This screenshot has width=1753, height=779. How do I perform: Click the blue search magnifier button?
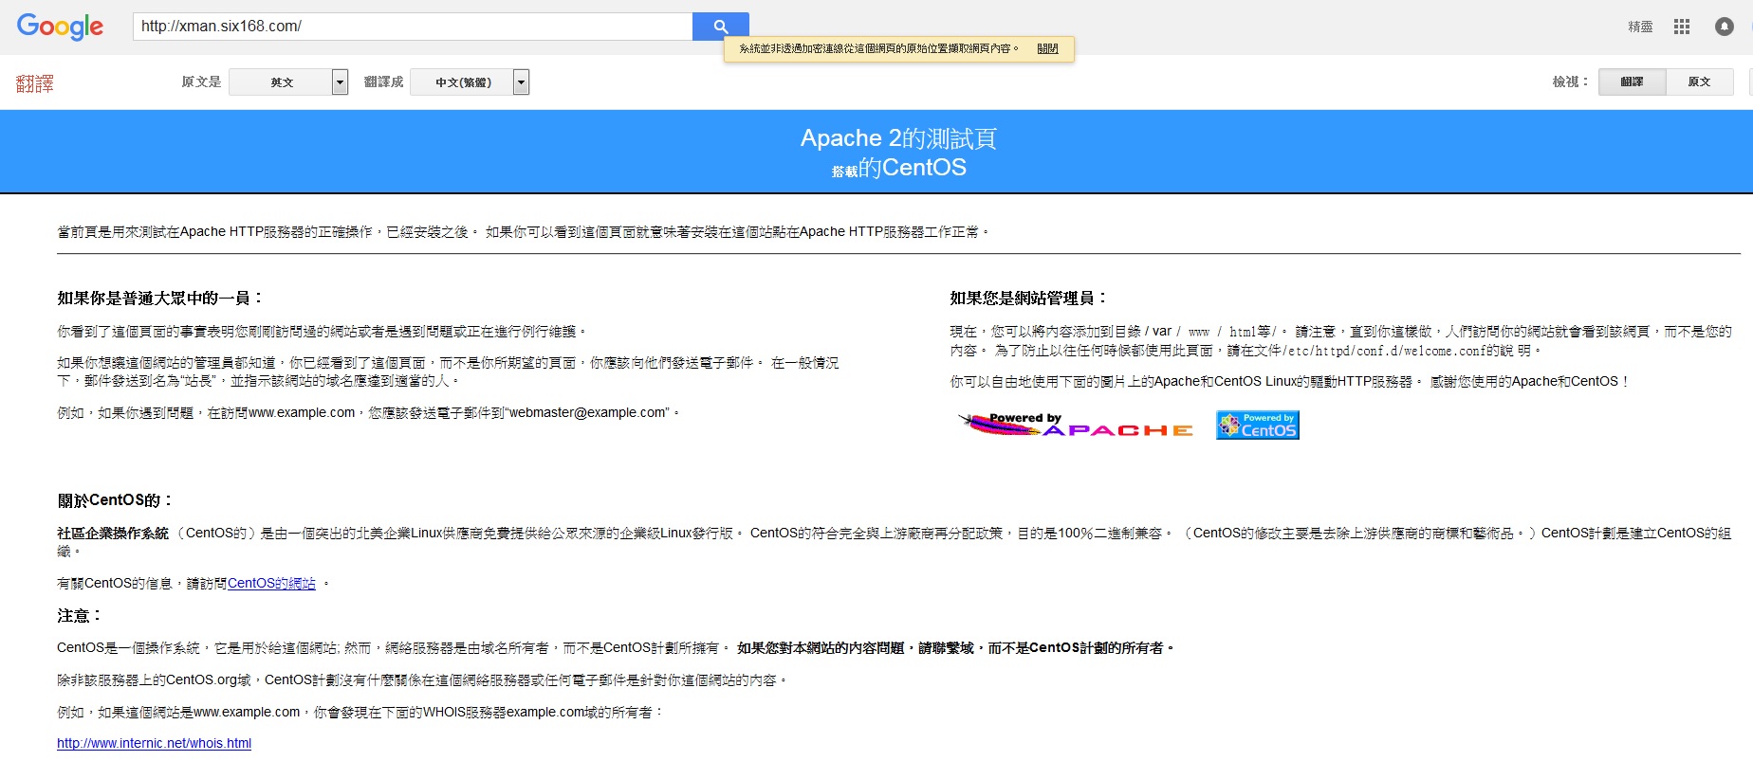pos(721,27)
